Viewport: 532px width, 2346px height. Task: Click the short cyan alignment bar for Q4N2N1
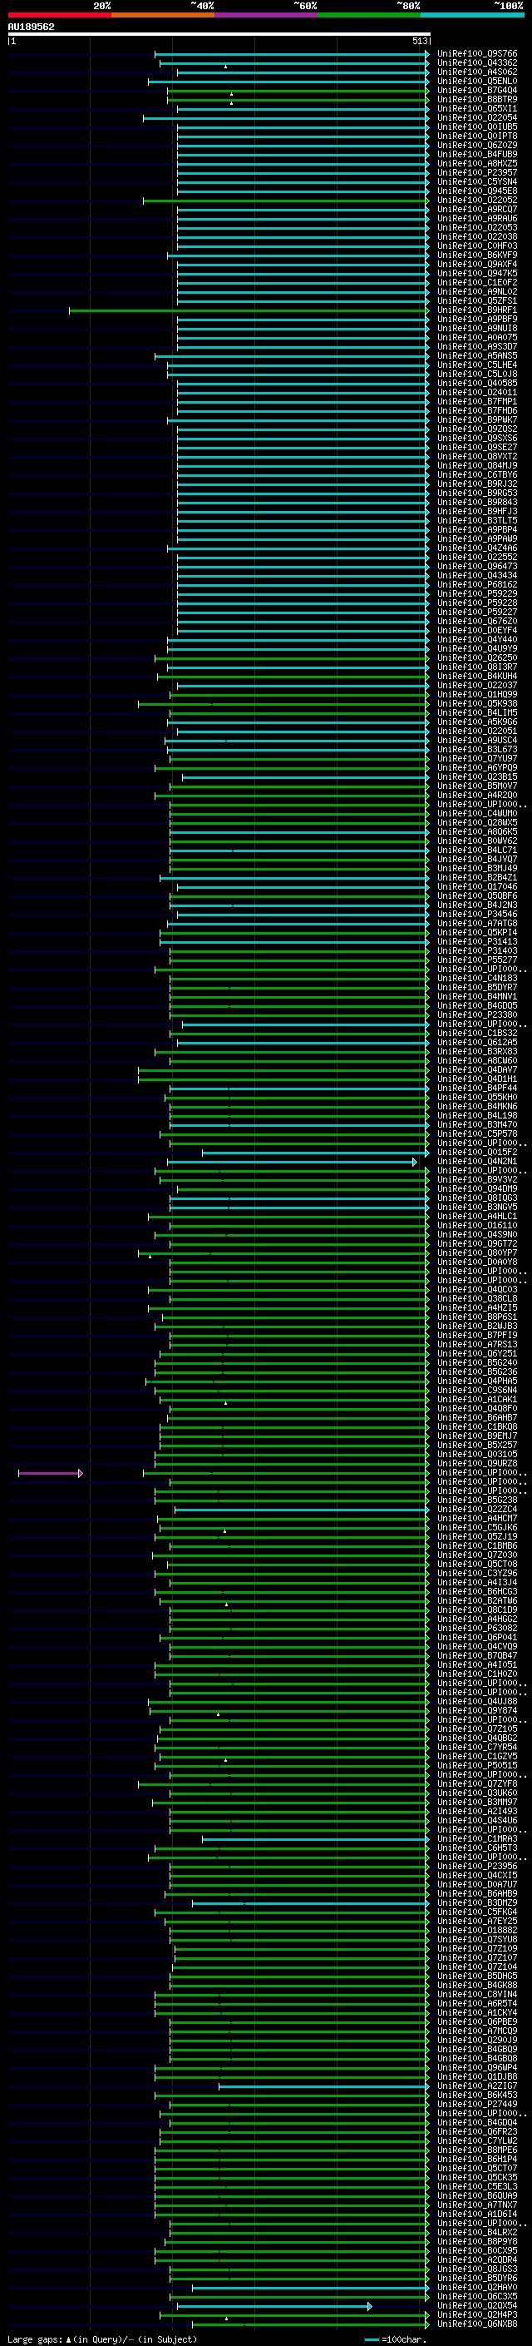point(292,1162)
